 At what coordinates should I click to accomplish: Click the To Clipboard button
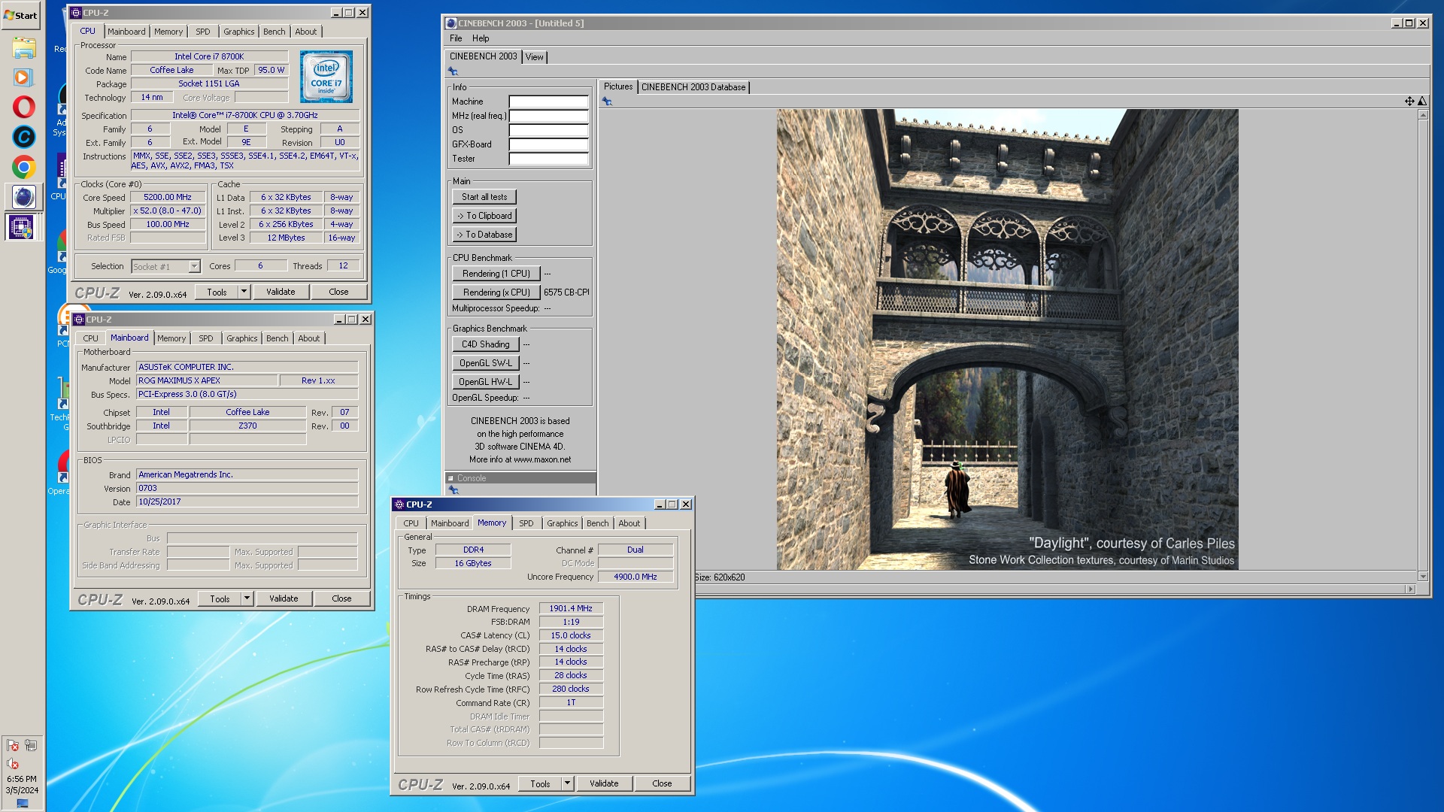tap(484, 216)
